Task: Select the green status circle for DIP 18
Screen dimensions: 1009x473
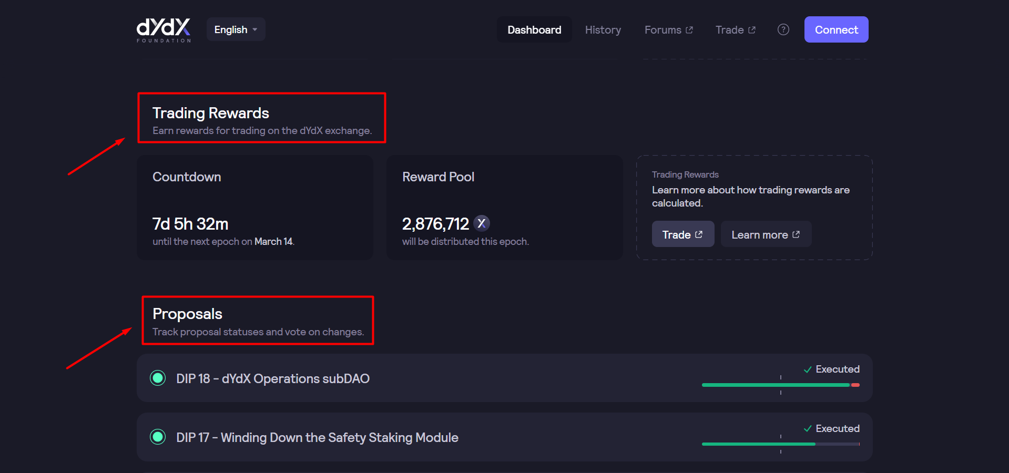Action: click(158, 378)
